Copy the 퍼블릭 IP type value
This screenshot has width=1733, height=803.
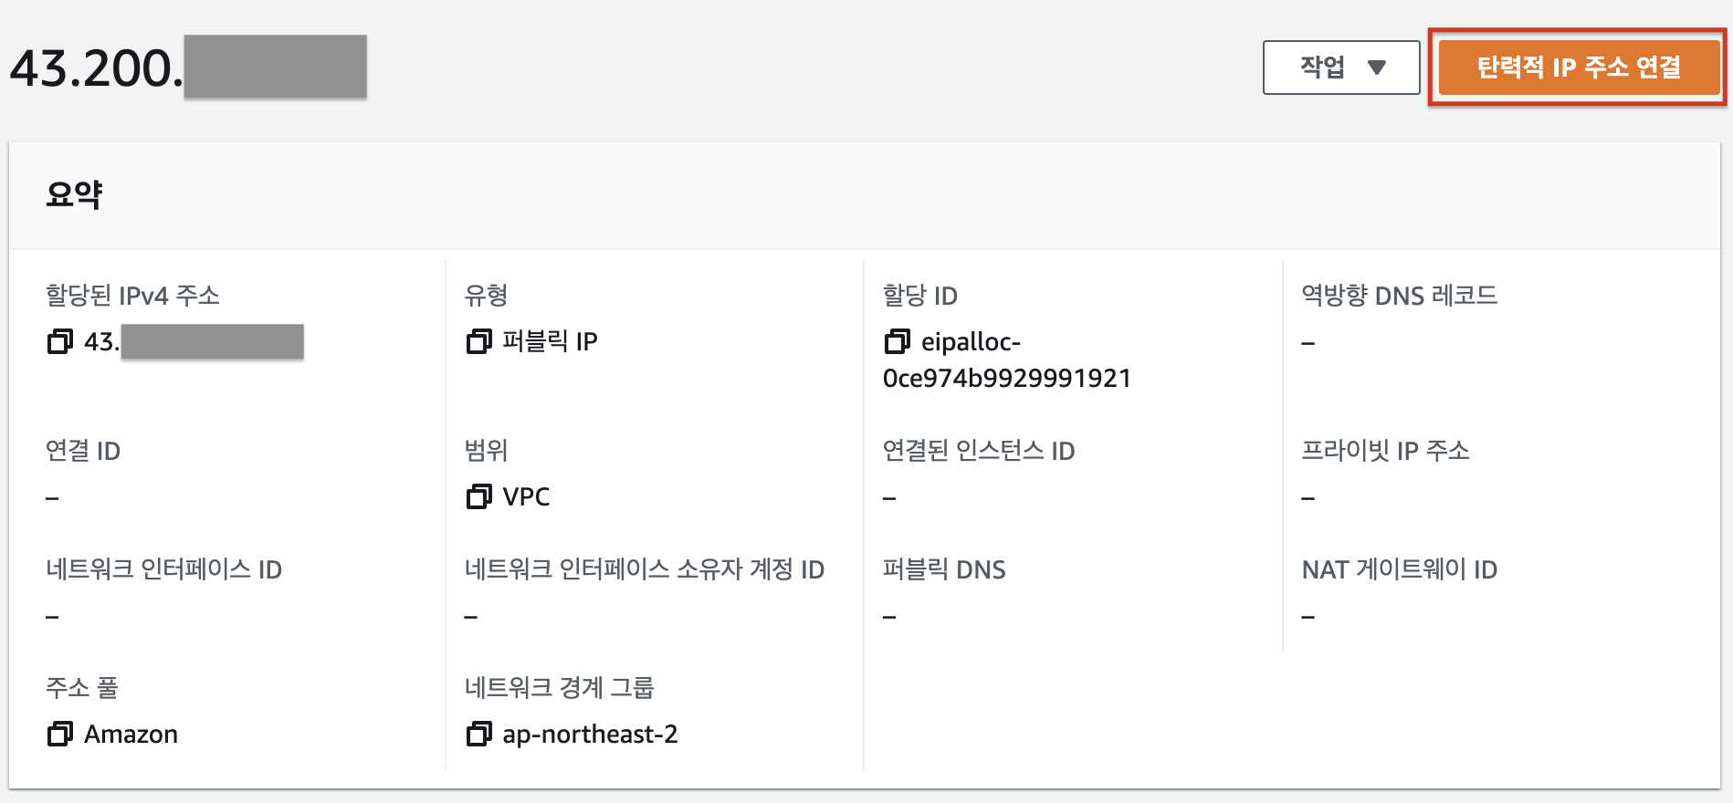(x=478, y=342)
